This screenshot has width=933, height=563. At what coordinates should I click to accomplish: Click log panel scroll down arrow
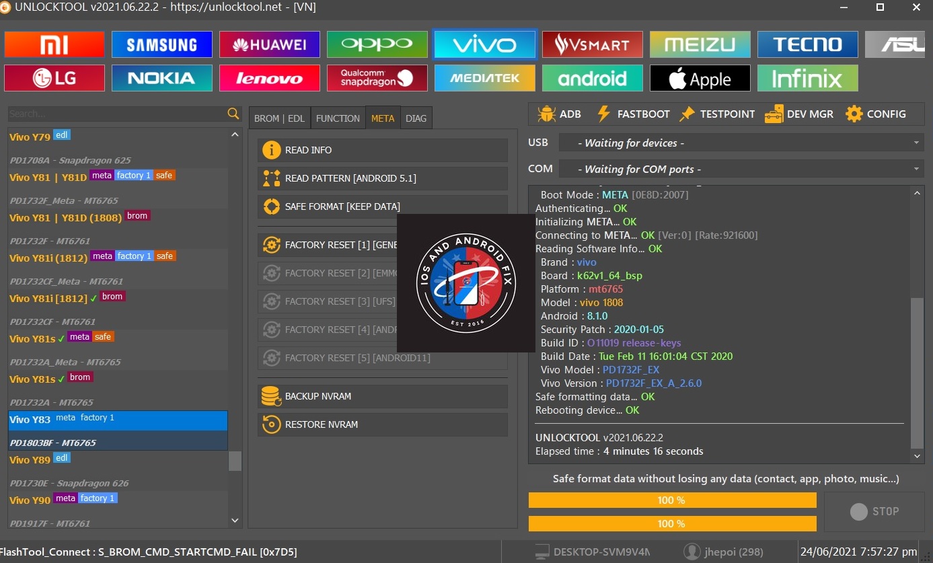click(x=918, y=456)
